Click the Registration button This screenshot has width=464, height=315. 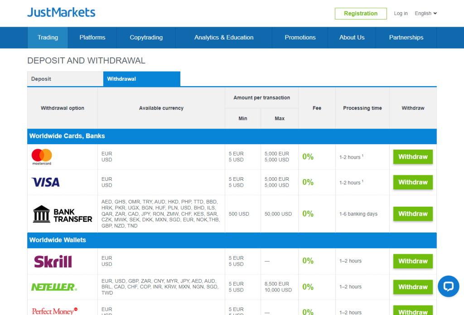pos(360,14)
